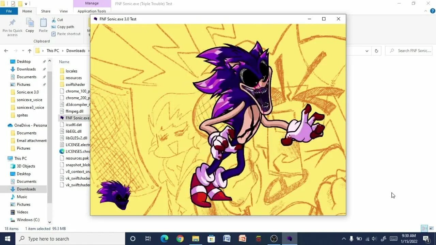Click Copy path in ribbon
Image resolution: width=436 pixels, height=245 pixels.
(63, 27)
